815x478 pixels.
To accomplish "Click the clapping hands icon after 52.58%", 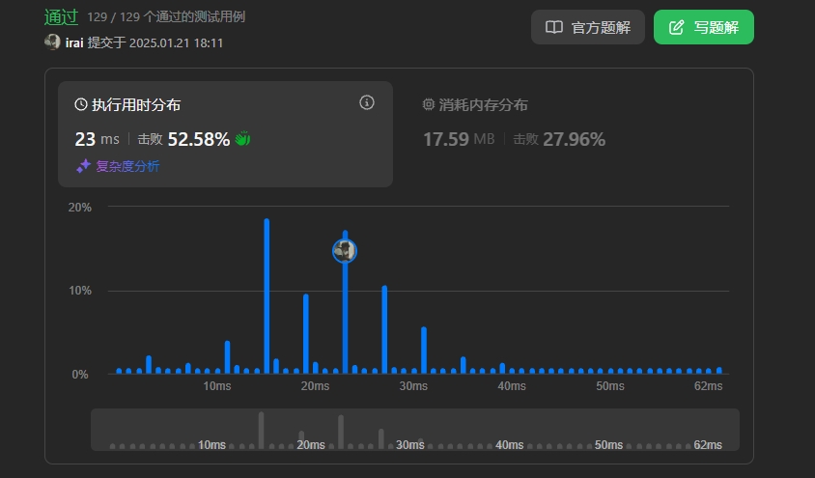I will click(242, 139).
